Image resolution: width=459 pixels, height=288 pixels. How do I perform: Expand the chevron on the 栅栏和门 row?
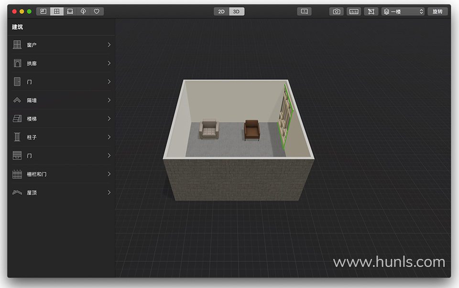pos(109,174)
